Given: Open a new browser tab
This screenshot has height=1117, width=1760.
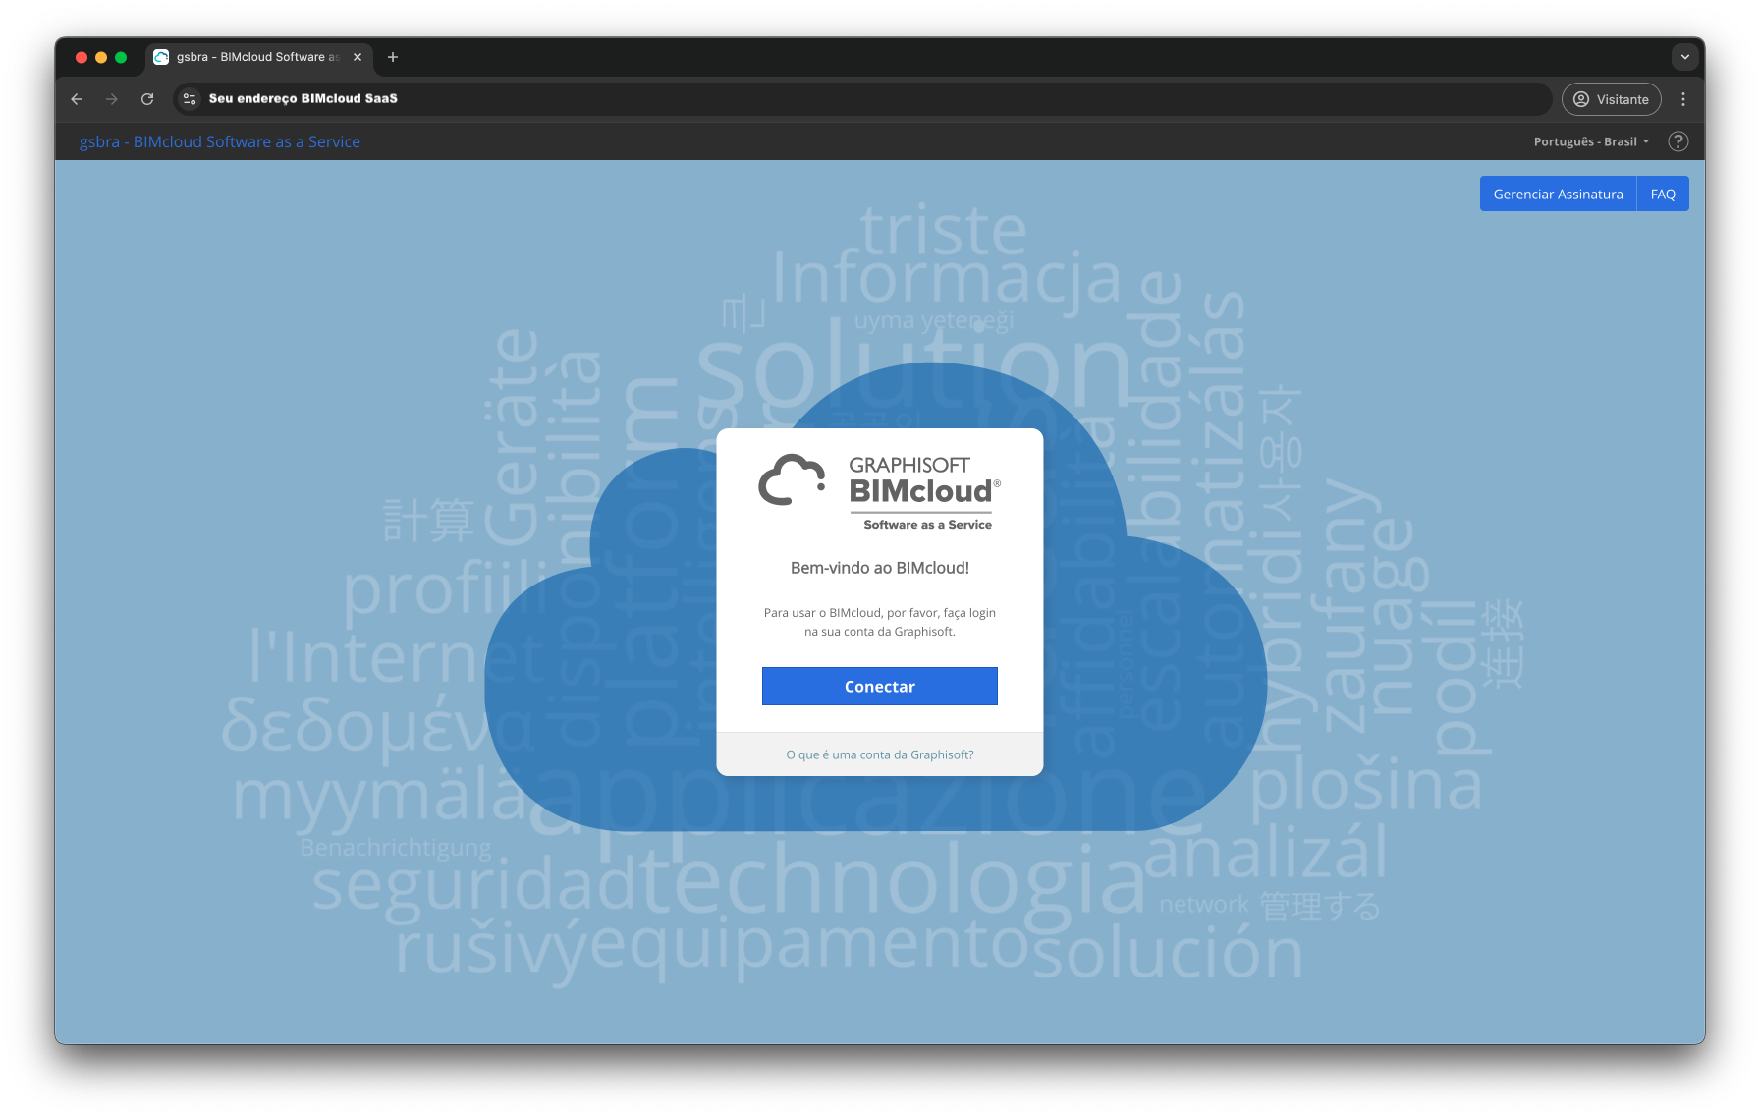Looking at the screenshot, I should tap(393, 57).
